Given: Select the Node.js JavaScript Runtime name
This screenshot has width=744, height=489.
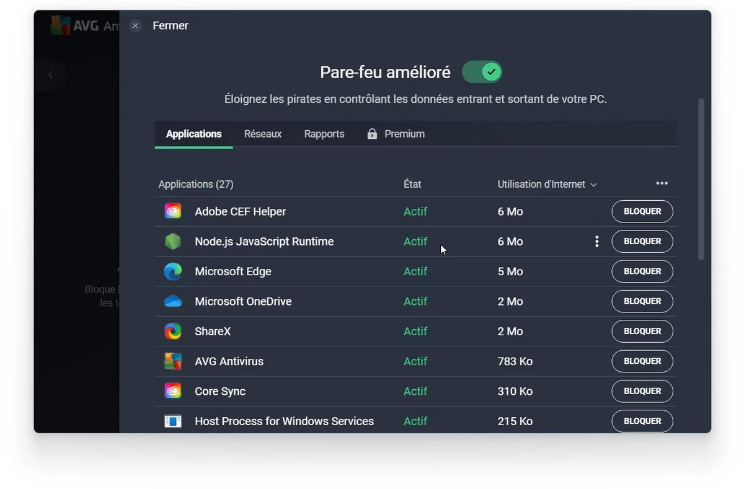Looking at the screenshot, I should pyautogui.click(x=264, y=242).
